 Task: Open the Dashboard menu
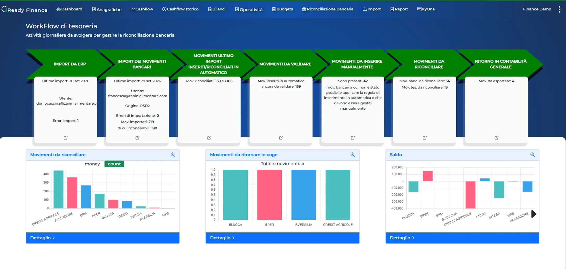(x=69, y=9)
